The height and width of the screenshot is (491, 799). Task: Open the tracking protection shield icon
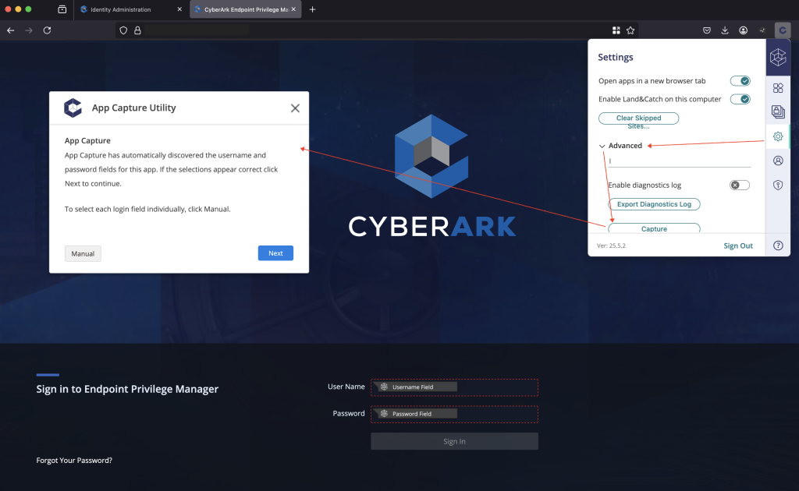point(123,30)
